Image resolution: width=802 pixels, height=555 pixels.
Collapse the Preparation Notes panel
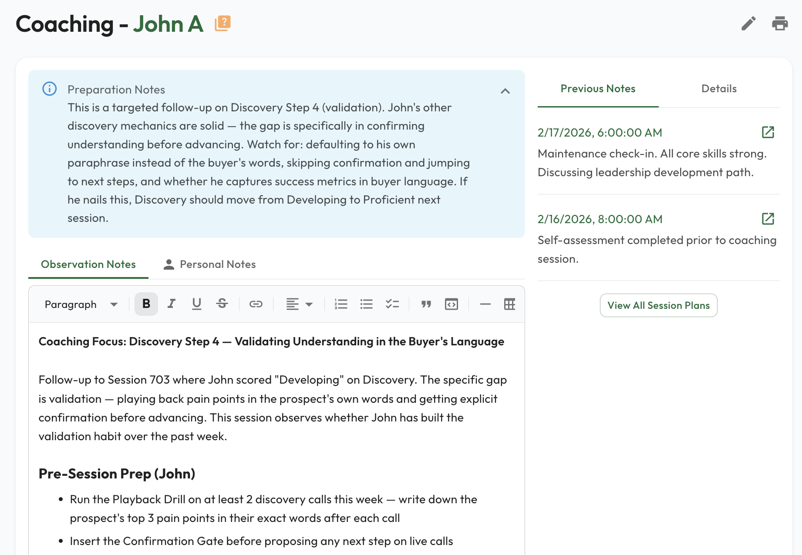(x=505, y=91)
